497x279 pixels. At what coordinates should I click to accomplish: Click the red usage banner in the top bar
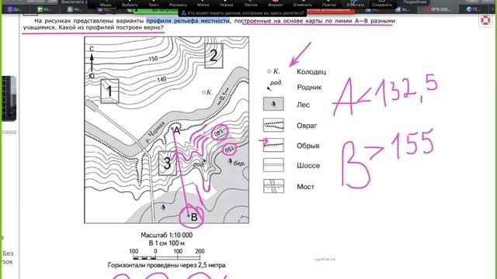pos(332,10)
